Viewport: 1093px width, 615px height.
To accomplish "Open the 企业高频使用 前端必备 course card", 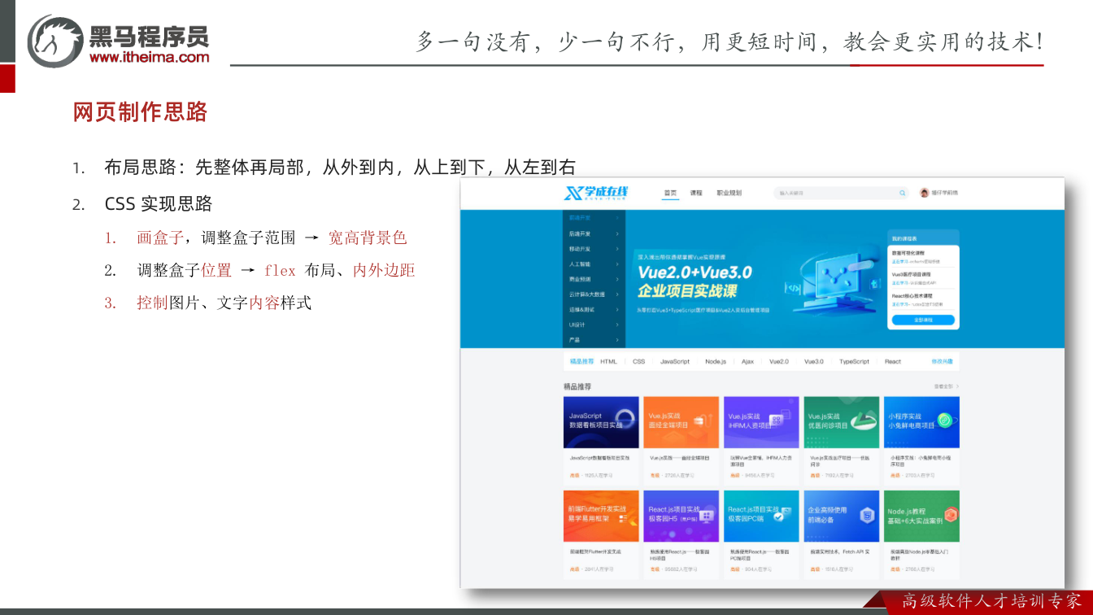I will (x=842, y=534).
